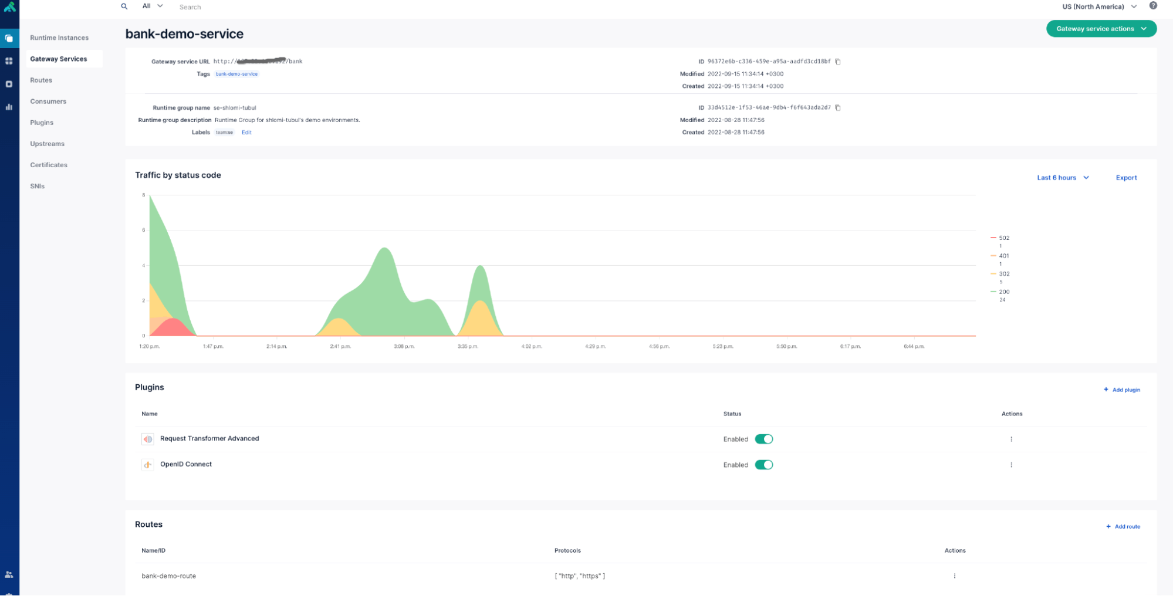
Task: Click the help question mark icon
Action: coord(1152,6)
